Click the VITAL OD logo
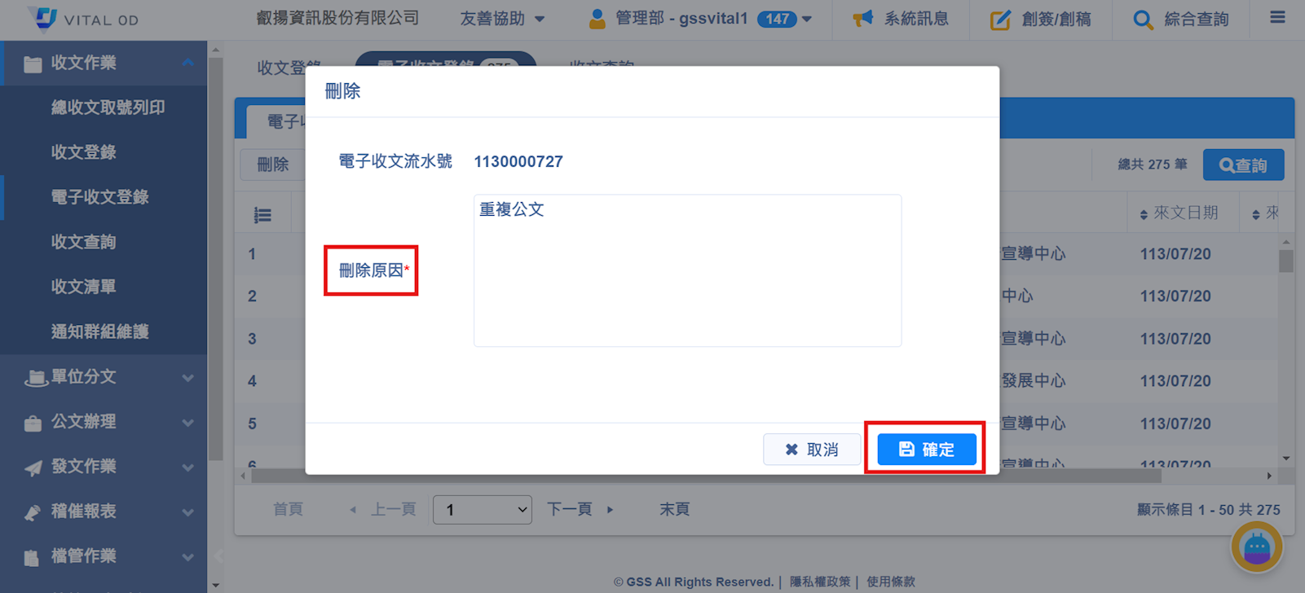This screenshot has width=1305, height=593. click(x=83, y=19)
